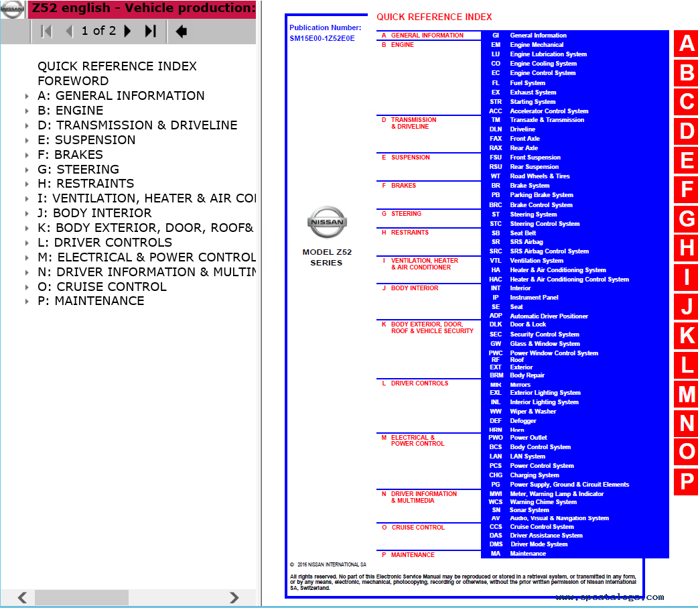Open Steering Control System link
Image resolution: width=698 pixels, height=608 pixels.
point(545,224)
